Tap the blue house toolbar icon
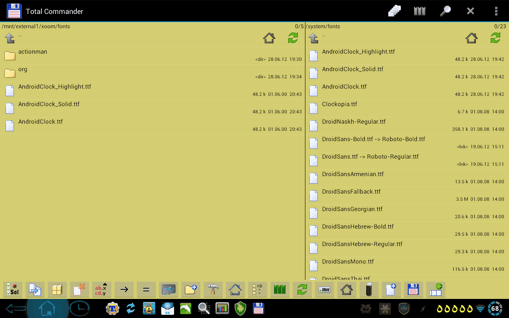Screen dimensions: 509x318 coord(235,290)
